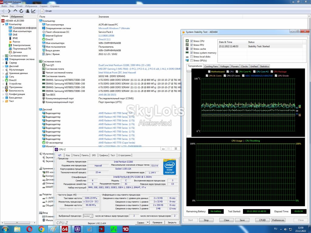This screenshot has width=311, height=233.
Task: Open the user/manager toolbar icon in AIDA64
Action: (27, 11)
